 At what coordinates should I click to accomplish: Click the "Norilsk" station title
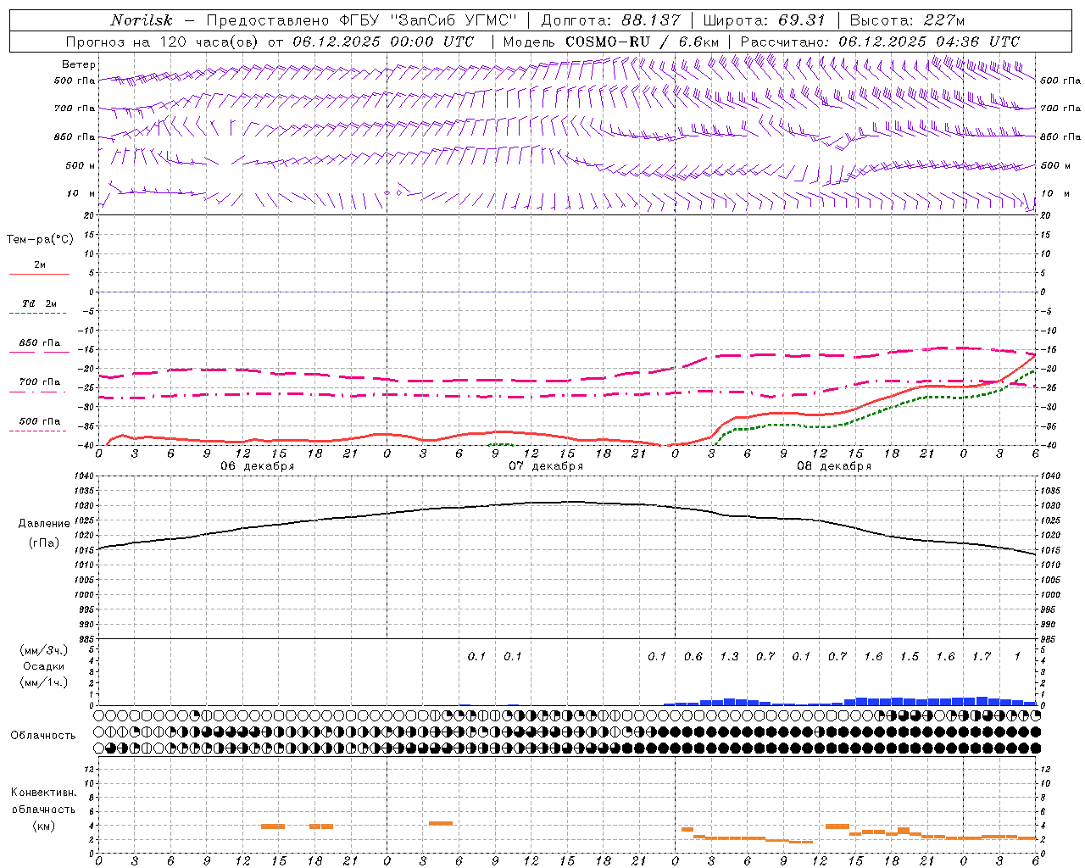point(142,20)
